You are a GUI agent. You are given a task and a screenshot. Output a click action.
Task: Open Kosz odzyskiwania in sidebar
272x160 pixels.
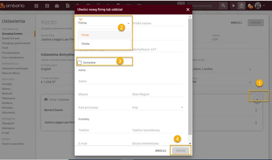click(x=13, y=58)
